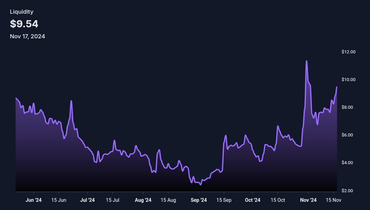Click the $4.00 y-axis label
Viewport: 370px width, 210px height.
[347, 163]
